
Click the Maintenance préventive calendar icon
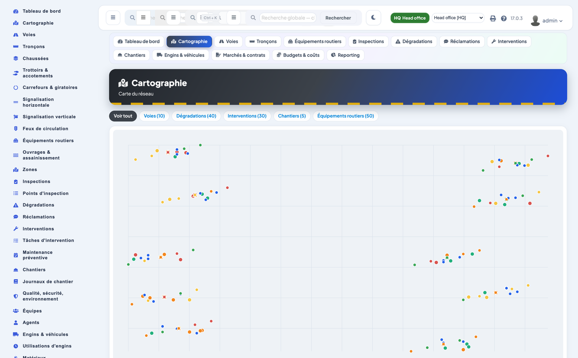tap(16, 255)
